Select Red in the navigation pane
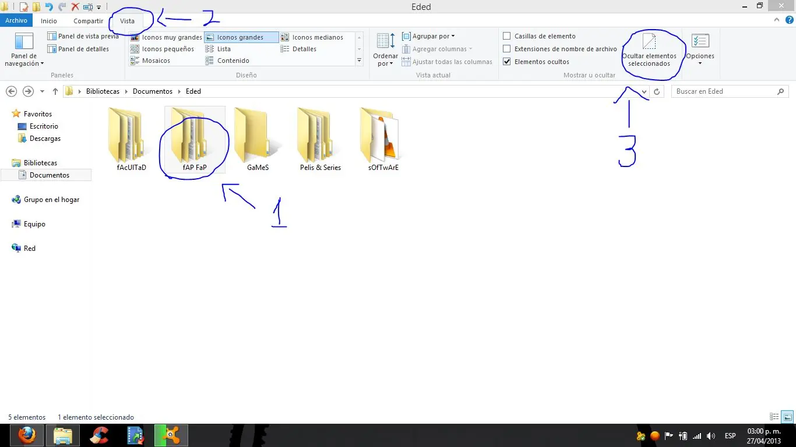This screenshot has width=796, height=447. (30, 249)
